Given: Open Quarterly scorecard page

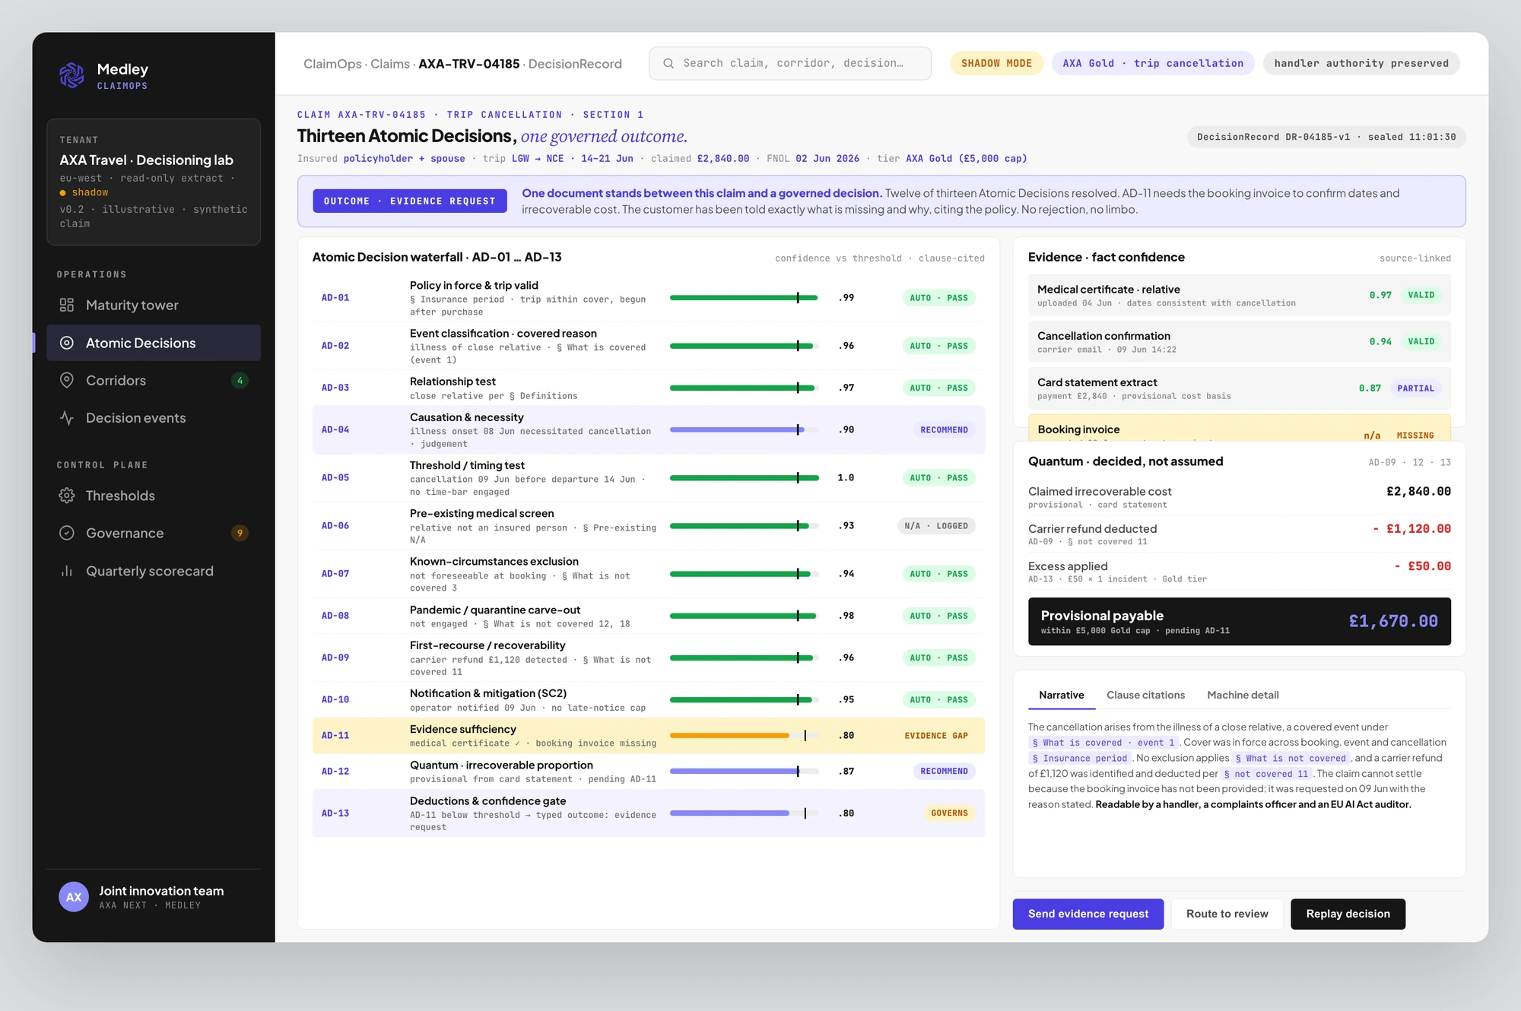Looking at the screenshot, I should point(154,571).
